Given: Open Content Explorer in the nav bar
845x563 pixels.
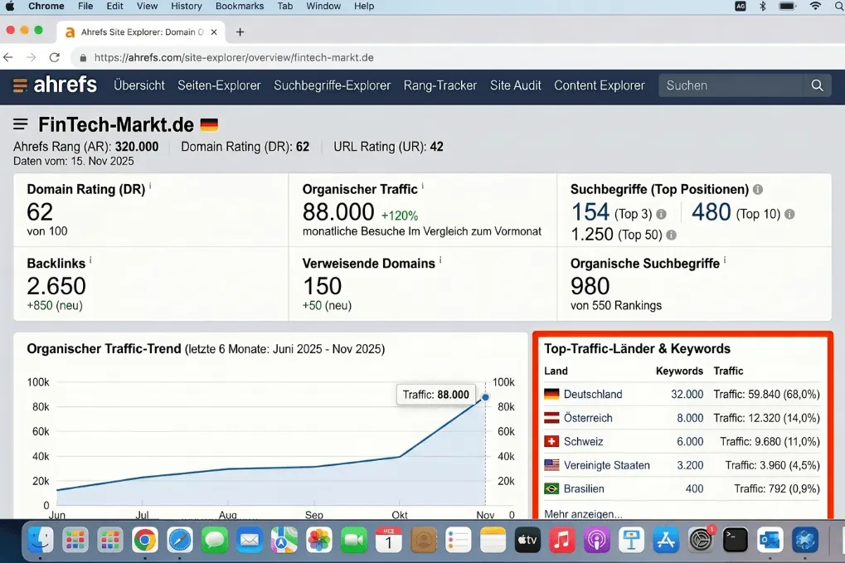Looking at the screenshot, I should pos(600,85).
